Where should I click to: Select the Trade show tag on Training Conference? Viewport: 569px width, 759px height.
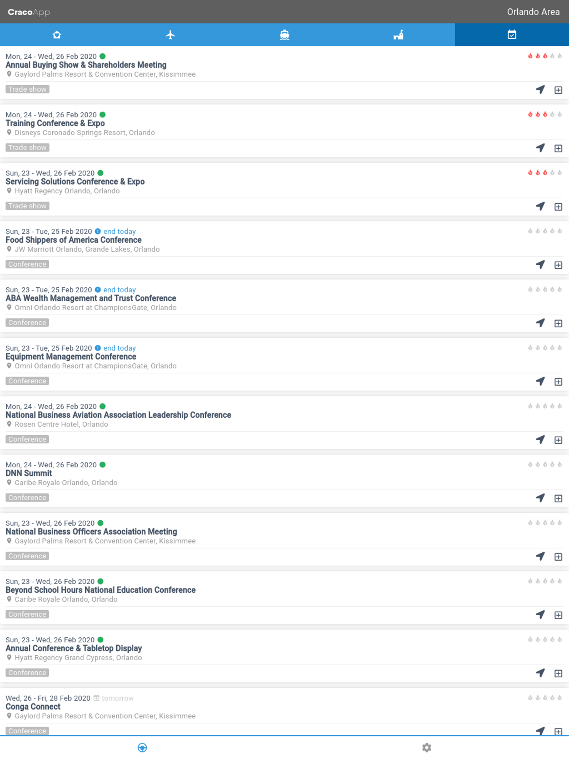(x=28, y=148)
